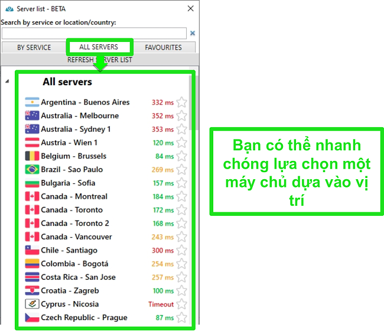Viewport: 384px width, 336px height.
Task: Select Austria - Wien 1 server
Action: click(69, 143)
